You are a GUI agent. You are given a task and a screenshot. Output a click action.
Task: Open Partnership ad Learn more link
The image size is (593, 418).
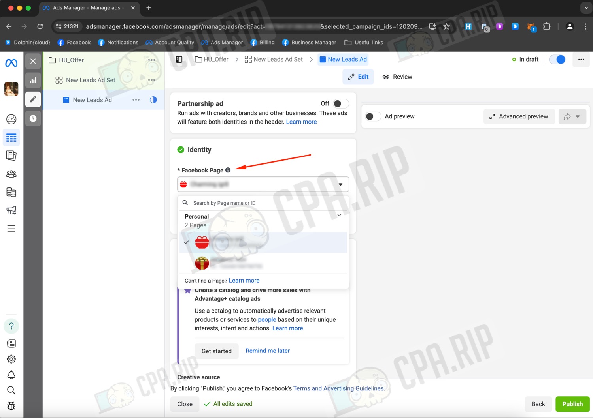301,122
